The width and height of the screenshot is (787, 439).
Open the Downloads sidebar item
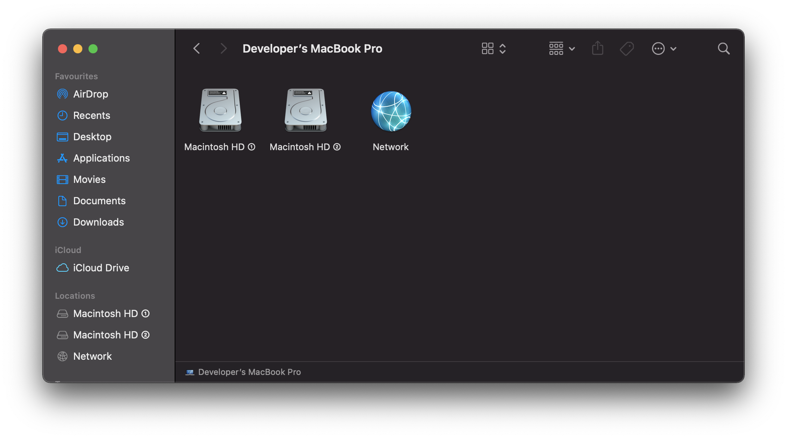coord(98,222)
